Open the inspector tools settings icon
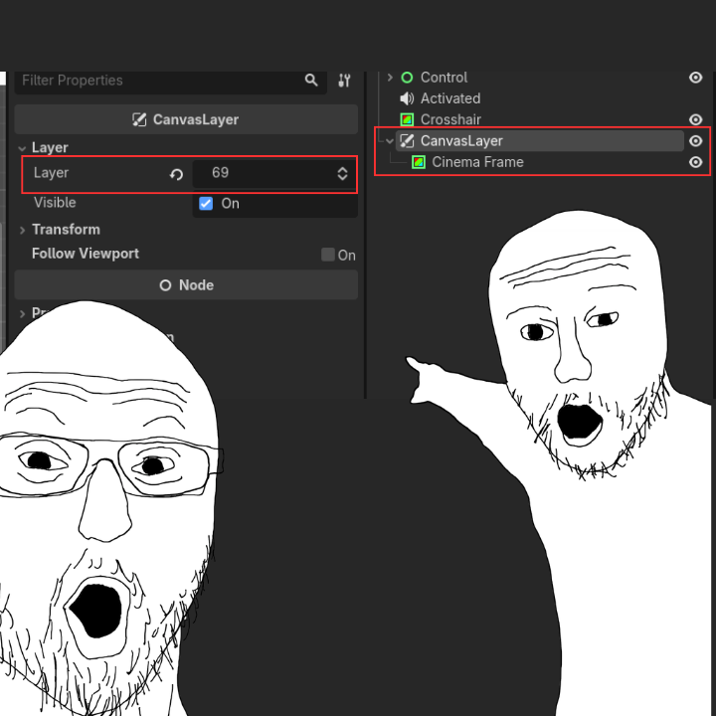 (344, 81)
